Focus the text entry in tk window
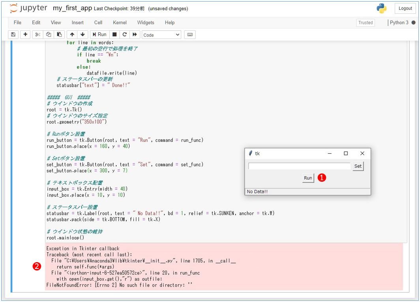The image size is (420, 302). click(x=299, y=166)
